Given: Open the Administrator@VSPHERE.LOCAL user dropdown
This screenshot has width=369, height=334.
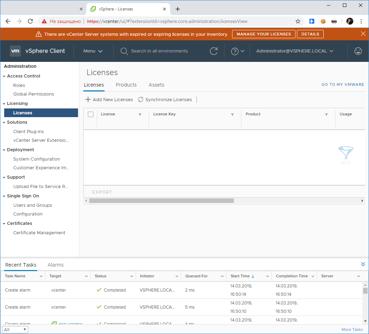Looking at the screenshot, I should tap(295, 51).
